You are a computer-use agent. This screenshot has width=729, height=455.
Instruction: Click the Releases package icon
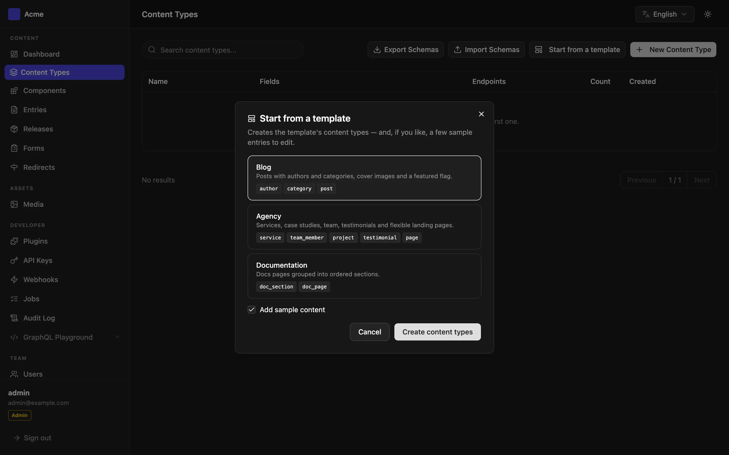click(14, 129)
